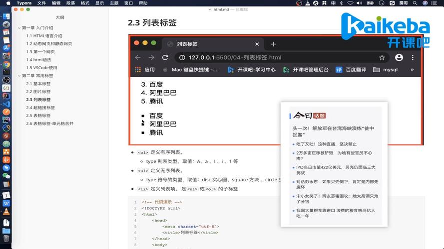Open Spotlight search in menu bar

pyautogui.click(x=415, y=3)
